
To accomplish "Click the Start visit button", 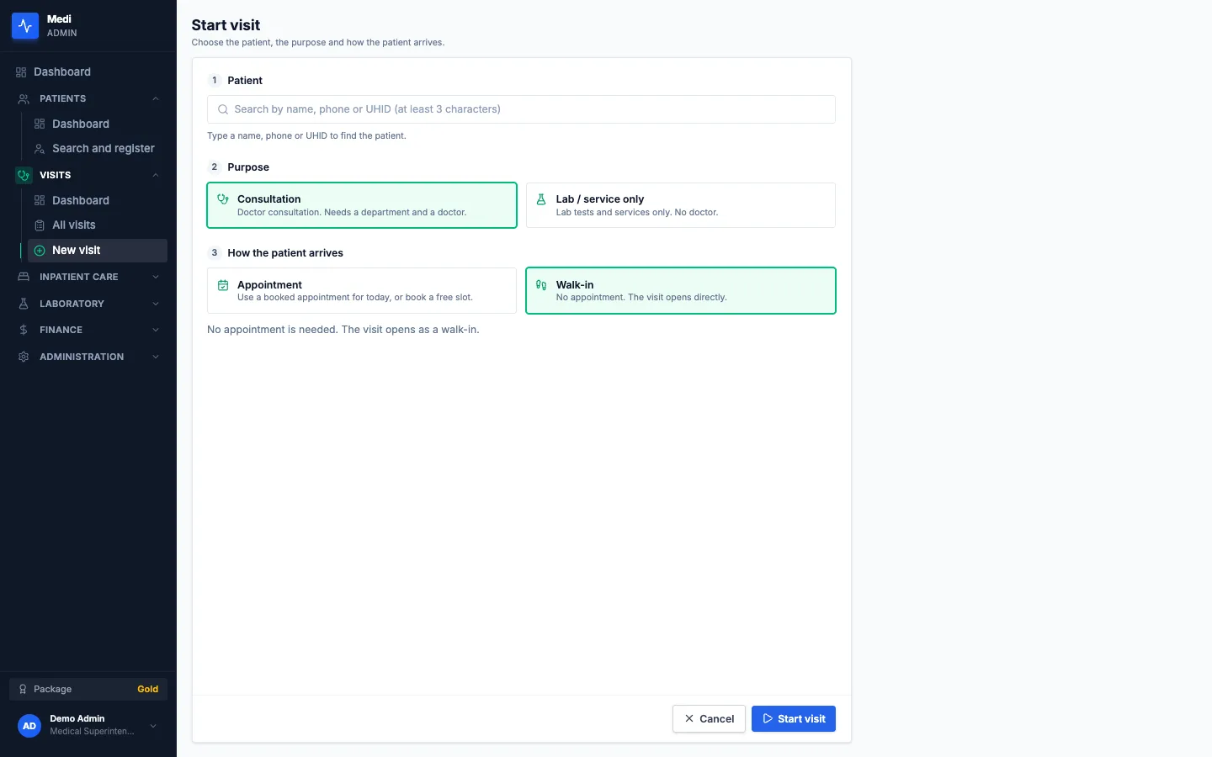I will (x=794, y=719).
